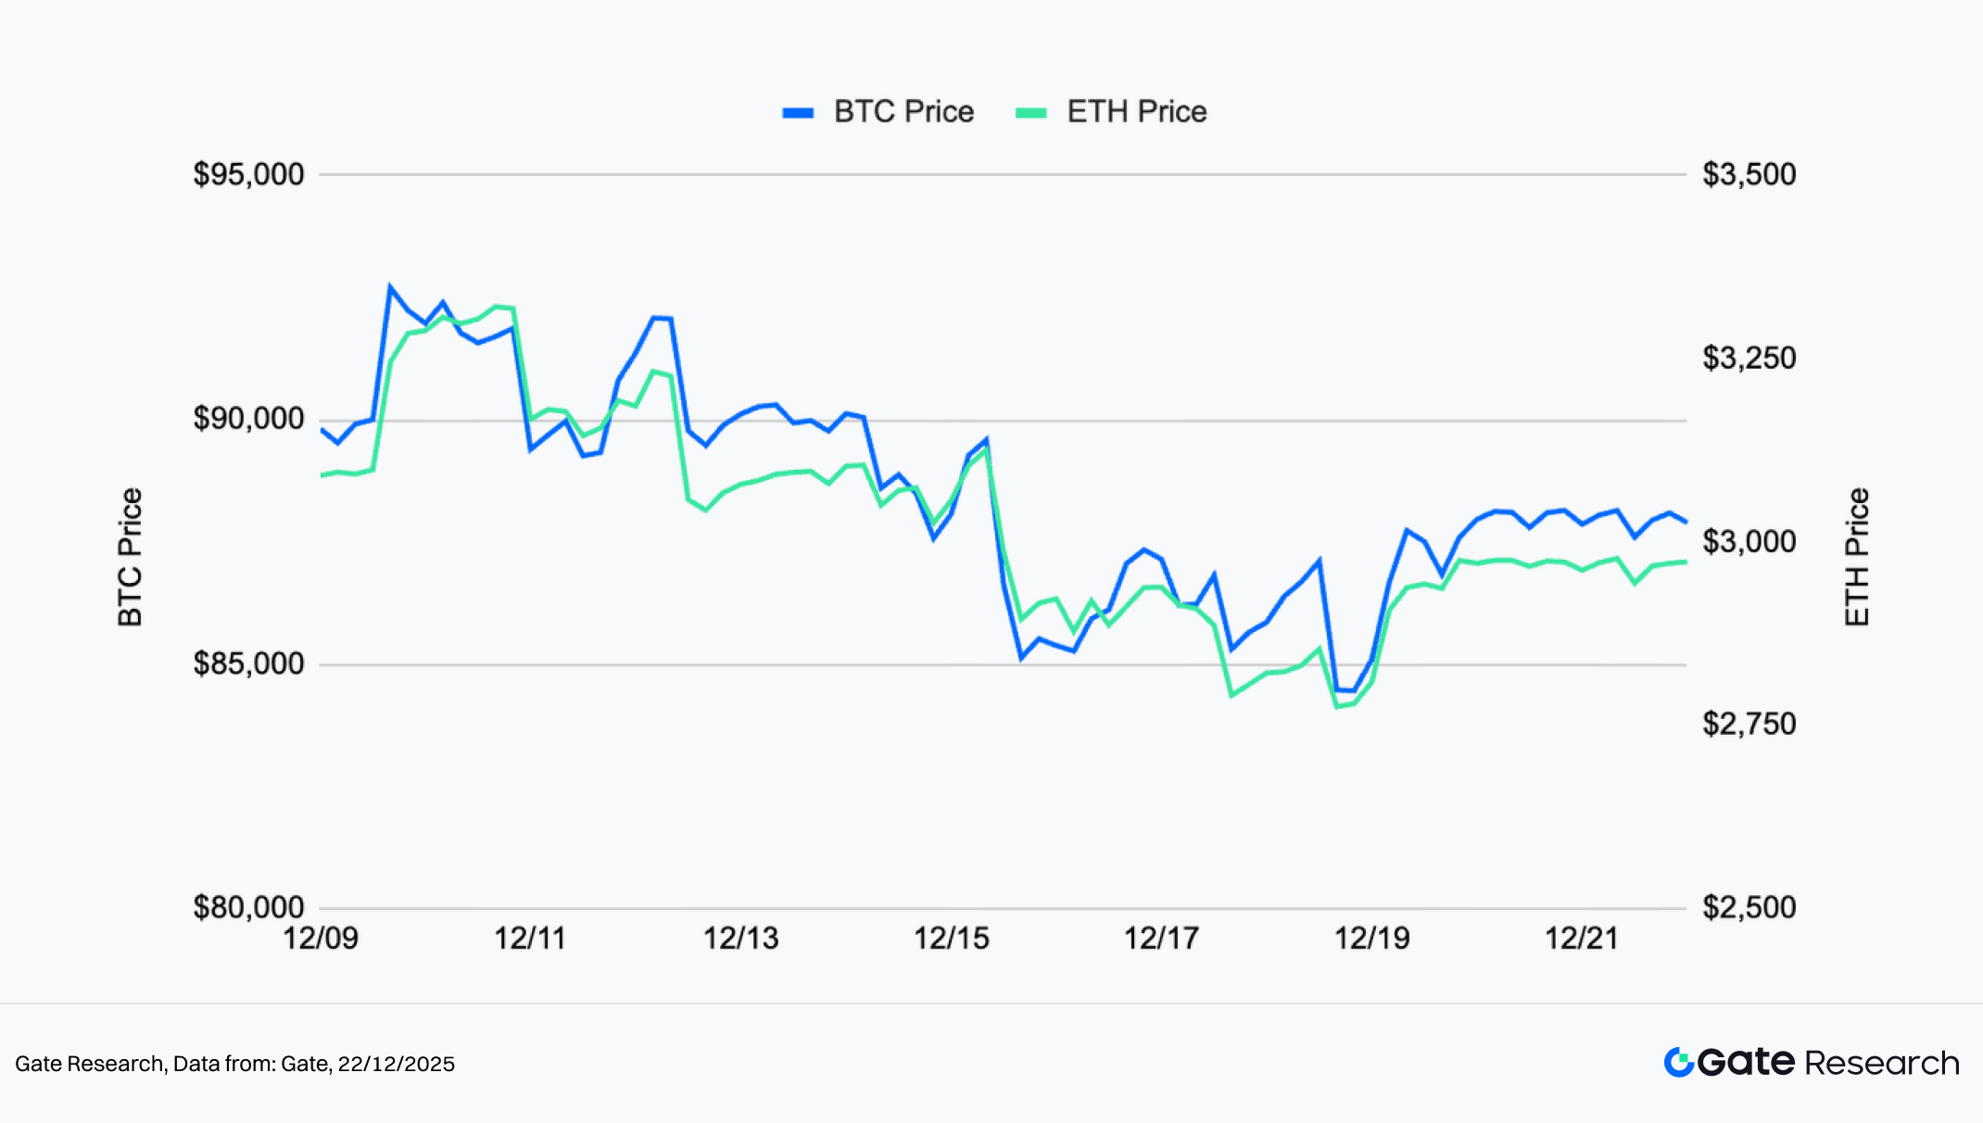Click the $3,250 ETH axis label
The width and height of the screenshot is (1983, 1123).
click(1749, 358)
